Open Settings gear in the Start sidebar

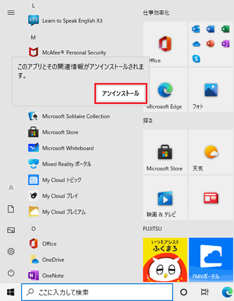[11, 251]
